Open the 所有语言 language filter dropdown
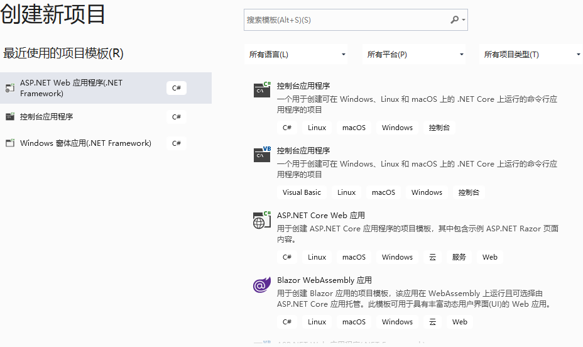 point(296,54)
